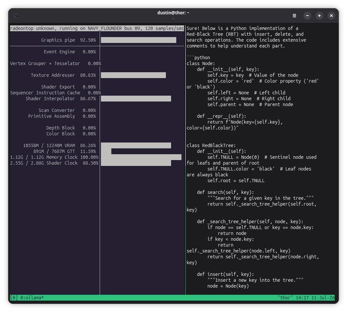Image resolution: width=347 pixels, height=312 pixels.
Task: Click the Depth Block row
Action: click(x=71, y=128)
